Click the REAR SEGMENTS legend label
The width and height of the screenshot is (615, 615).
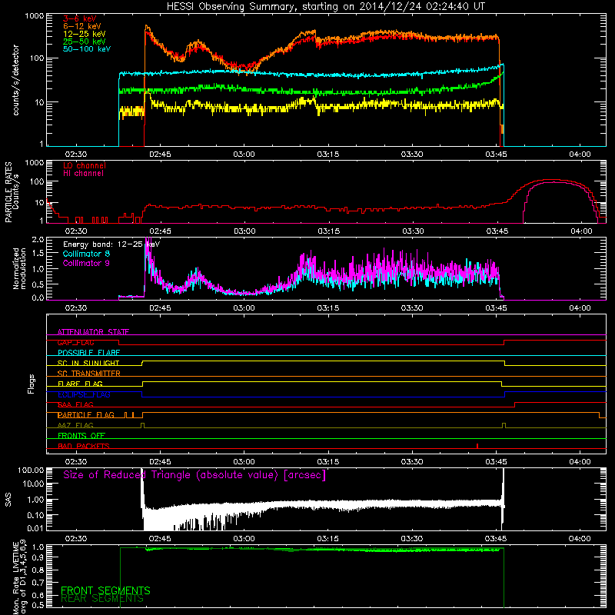pos(102,599)
